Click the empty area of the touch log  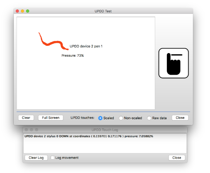click(105, 146)
